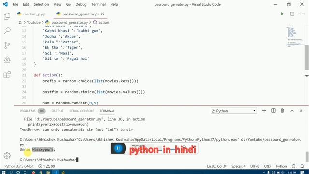
Task: Click the terminal command prompt line
Action: 49,159
